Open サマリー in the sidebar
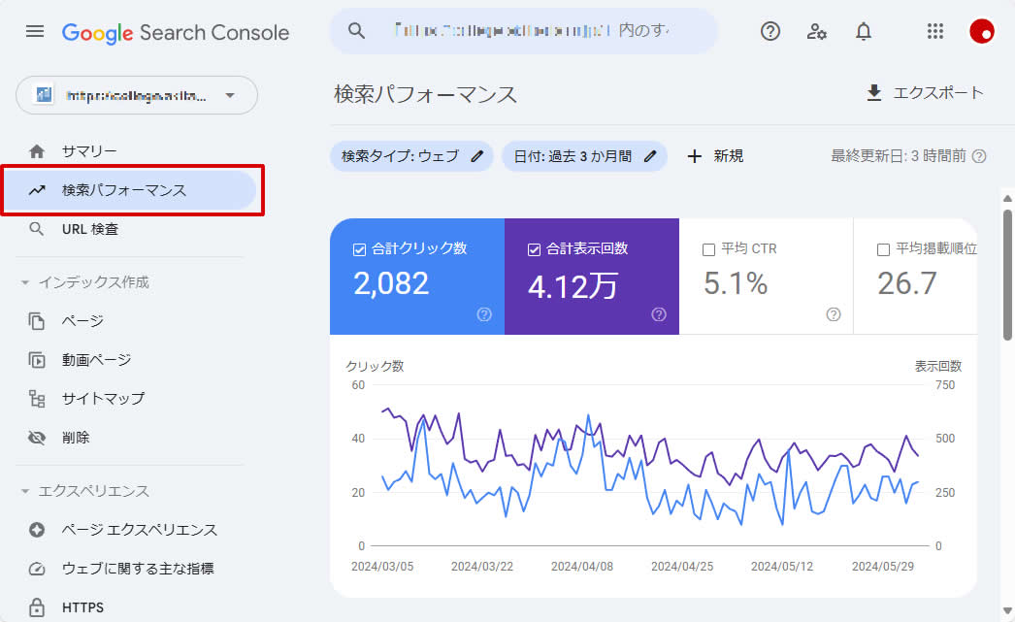The image size is (1015, 622). 89,151
